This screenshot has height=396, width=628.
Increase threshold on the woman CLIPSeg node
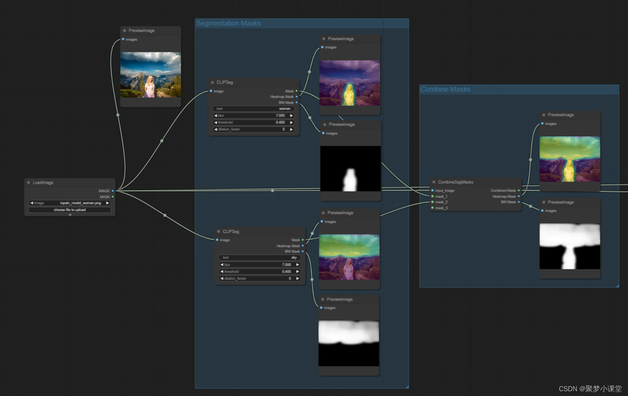(x=291, y=122)
